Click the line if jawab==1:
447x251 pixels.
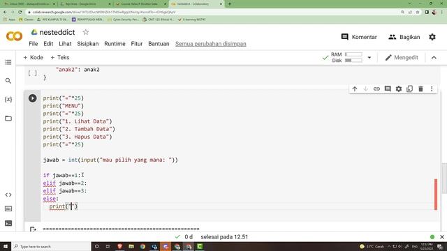click(62, 175)
